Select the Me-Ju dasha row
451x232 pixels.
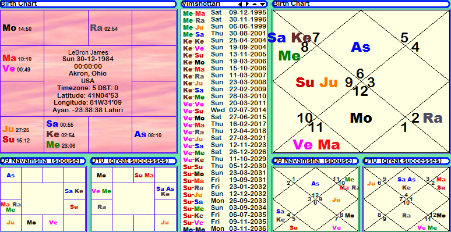[x=225, y=27]
